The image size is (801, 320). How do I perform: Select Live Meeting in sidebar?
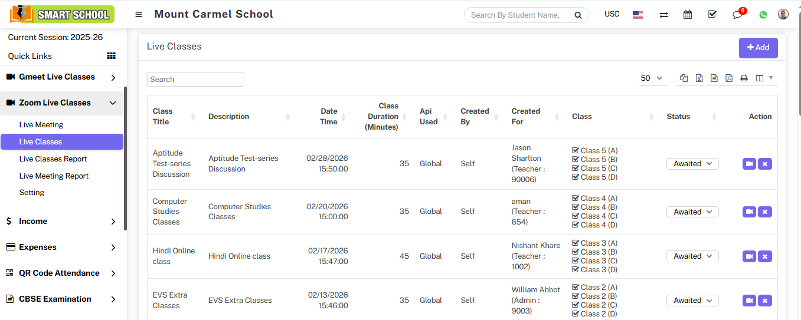[x=41, y=125]
